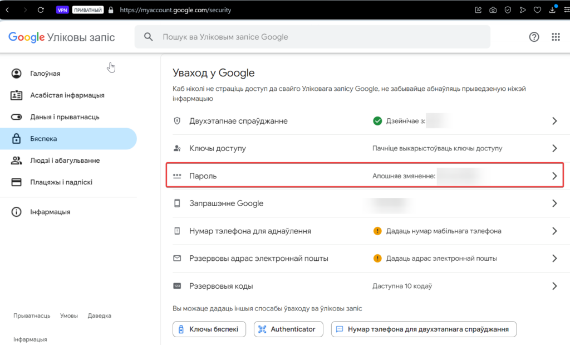Click the Ключы доступу label
This screenshot has height=345, width=570.
pos(218,148)
